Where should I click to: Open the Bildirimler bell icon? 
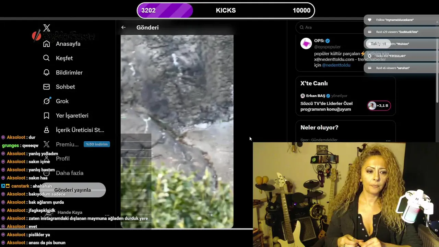click(47, 72)
